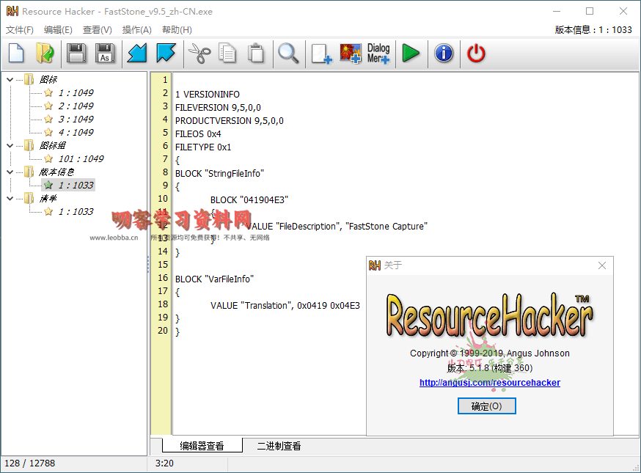Viewport: 641px width, 473px height.
Task: Select manifest resource 1 : 1033 under 清单
Action: 76,211
